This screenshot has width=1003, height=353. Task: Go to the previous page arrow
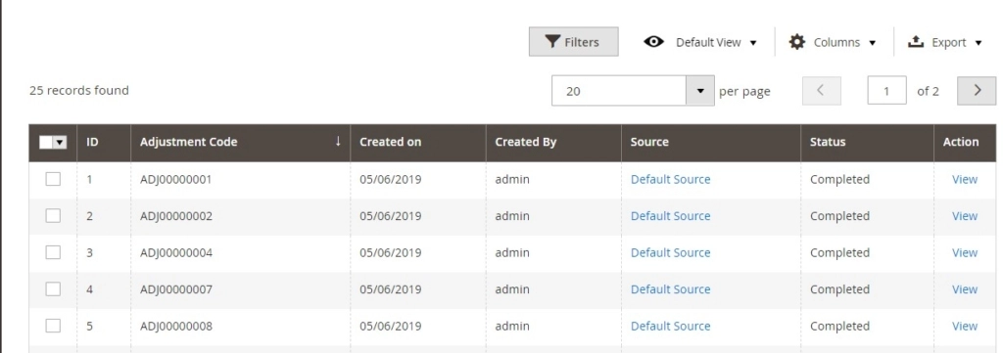point(822,91)
